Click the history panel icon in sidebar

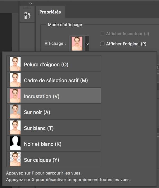[x=27, y=16]
